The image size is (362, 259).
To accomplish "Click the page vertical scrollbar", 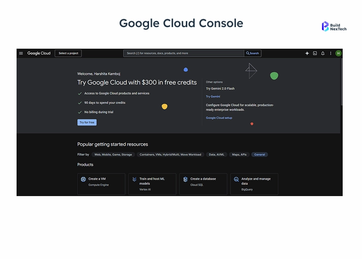I will [341, 82].
